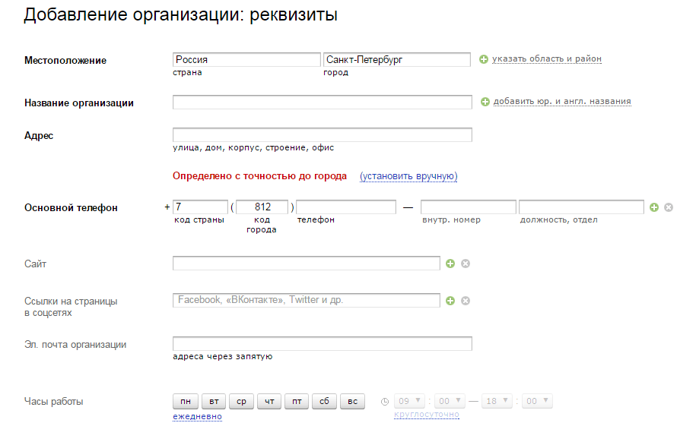Screen dimensions: 696x442
Task: Open opening hour dropdown showing 09
Action: pos(411,401)
